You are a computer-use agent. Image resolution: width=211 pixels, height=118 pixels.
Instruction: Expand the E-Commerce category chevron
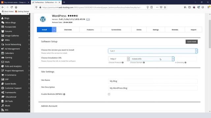pos(29,75)
